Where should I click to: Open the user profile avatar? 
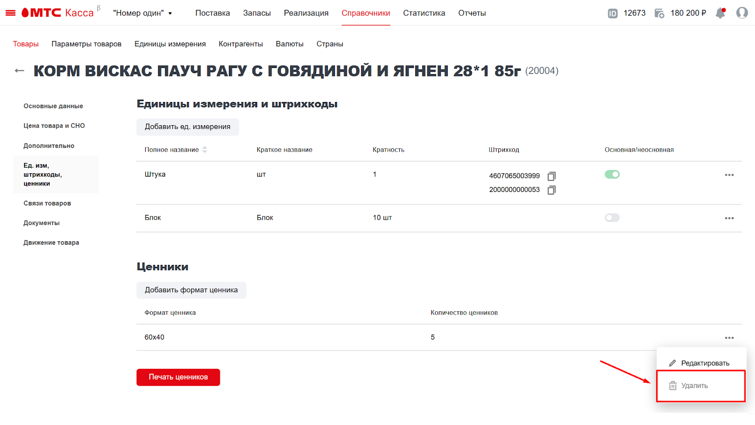(x=742, y=13)
